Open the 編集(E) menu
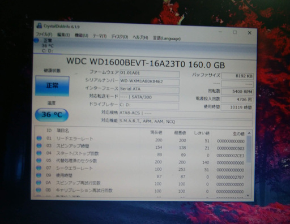Screen dimensions: 290x224 click(63, 35)
